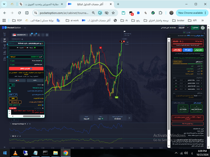Click the favorites star beside PocketOption logo
The image size is (210, 157).
25,28
